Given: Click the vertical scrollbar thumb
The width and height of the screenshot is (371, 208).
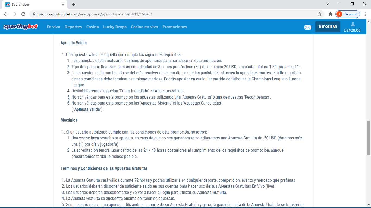Looking at the screenshot, I should [369, 138].
